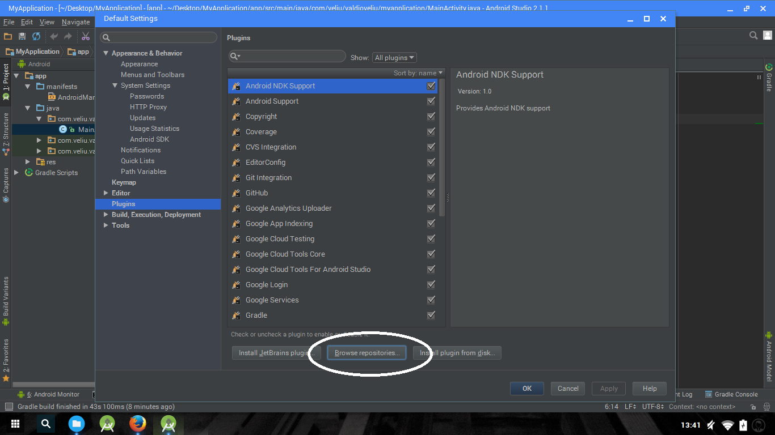
Task: Open the View menu
Action: pyautogui.click(x=47, y=22)
